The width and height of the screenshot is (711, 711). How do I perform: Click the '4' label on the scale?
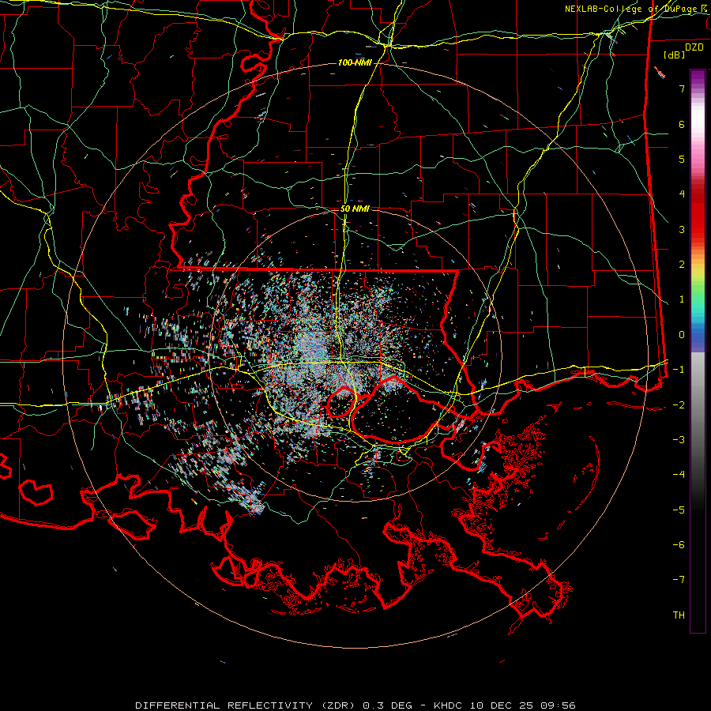click(682, 194)
